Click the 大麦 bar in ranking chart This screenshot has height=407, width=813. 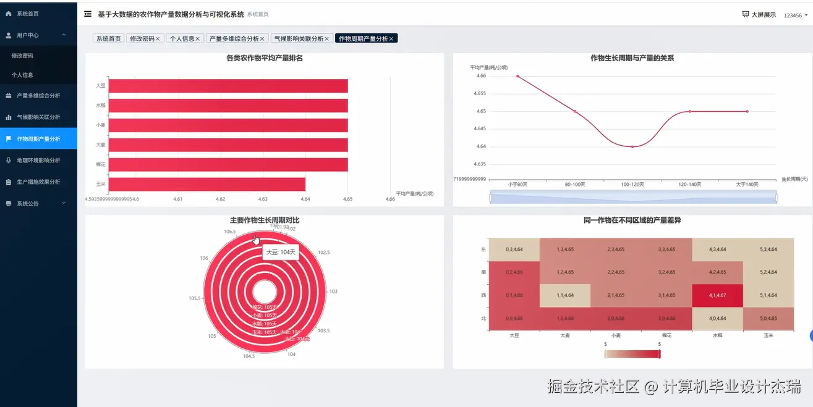[x=228, y=145]
